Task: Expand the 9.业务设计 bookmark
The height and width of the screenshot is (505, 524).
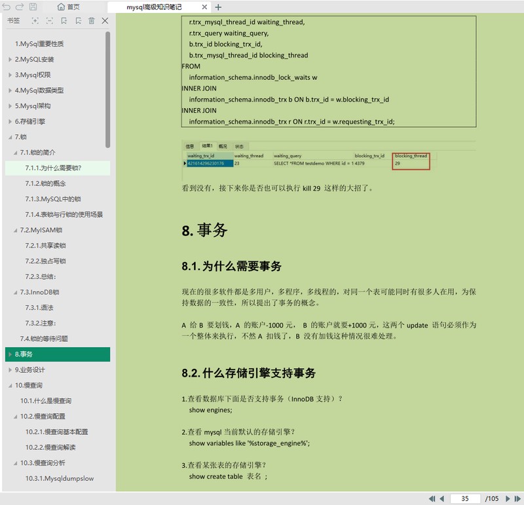Action: (10, 370)
